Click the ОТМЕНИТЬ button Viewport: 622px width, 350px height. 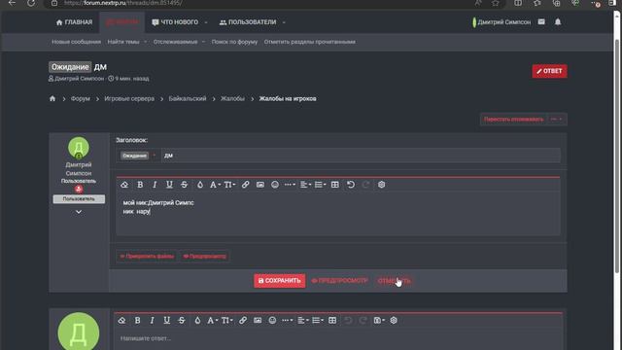point(394,281)
